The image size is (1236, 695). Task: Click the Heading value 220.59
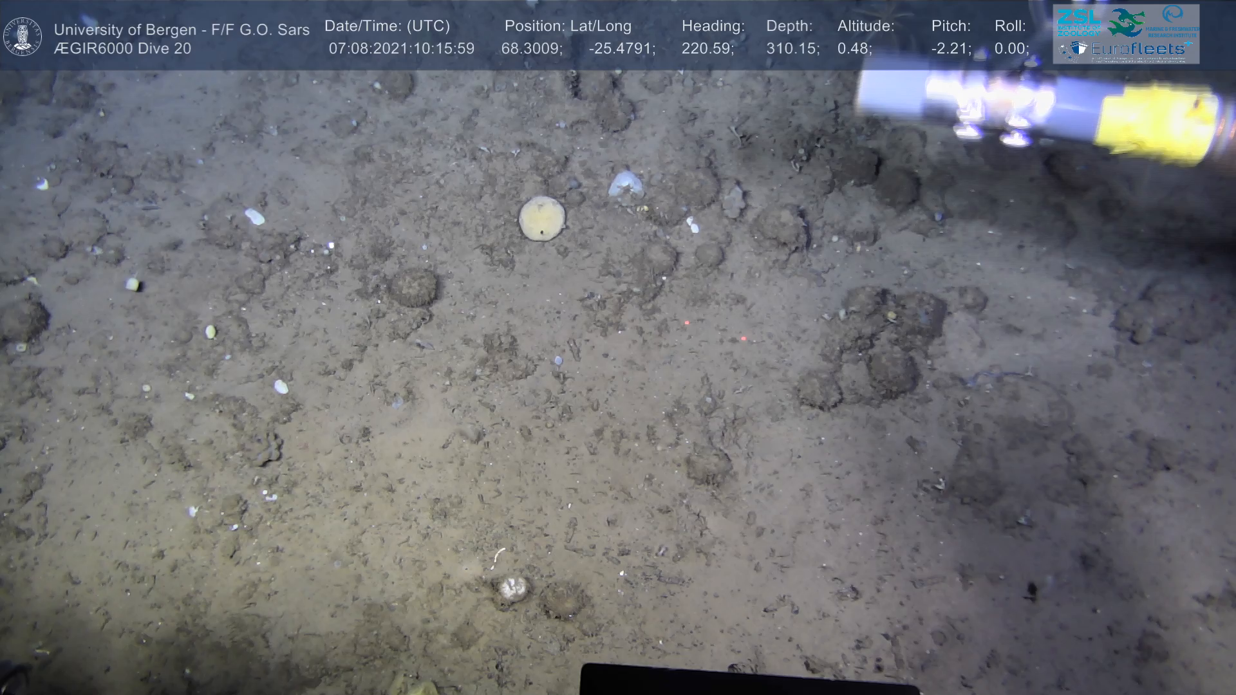click(707, 49)
